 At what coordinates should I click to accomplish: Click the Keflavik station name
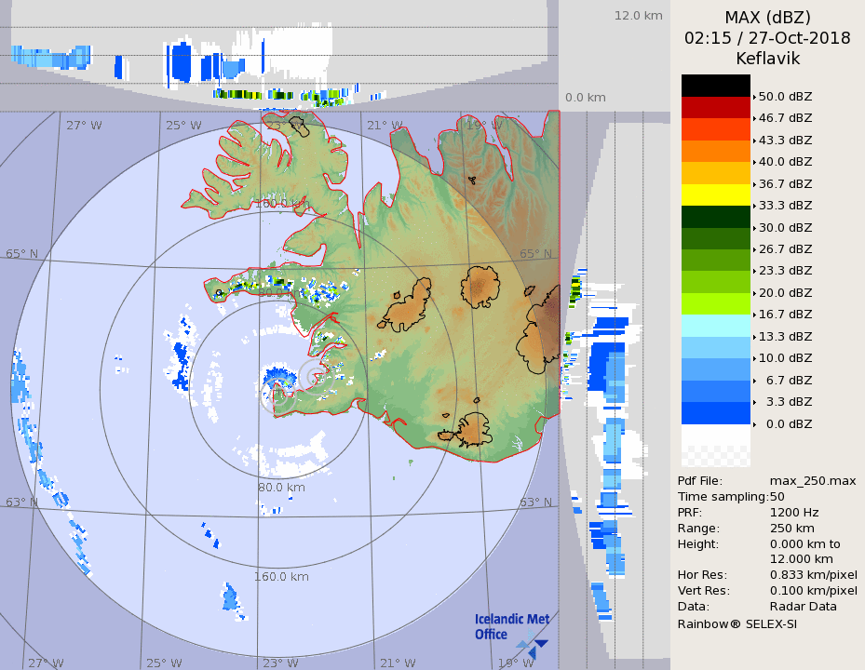(767, 59)
